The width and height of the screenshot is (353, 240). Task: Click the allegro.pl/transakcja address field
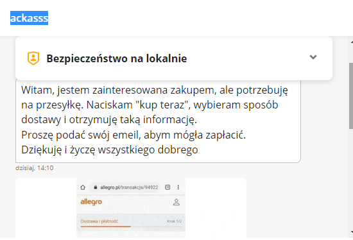[126, 187]
